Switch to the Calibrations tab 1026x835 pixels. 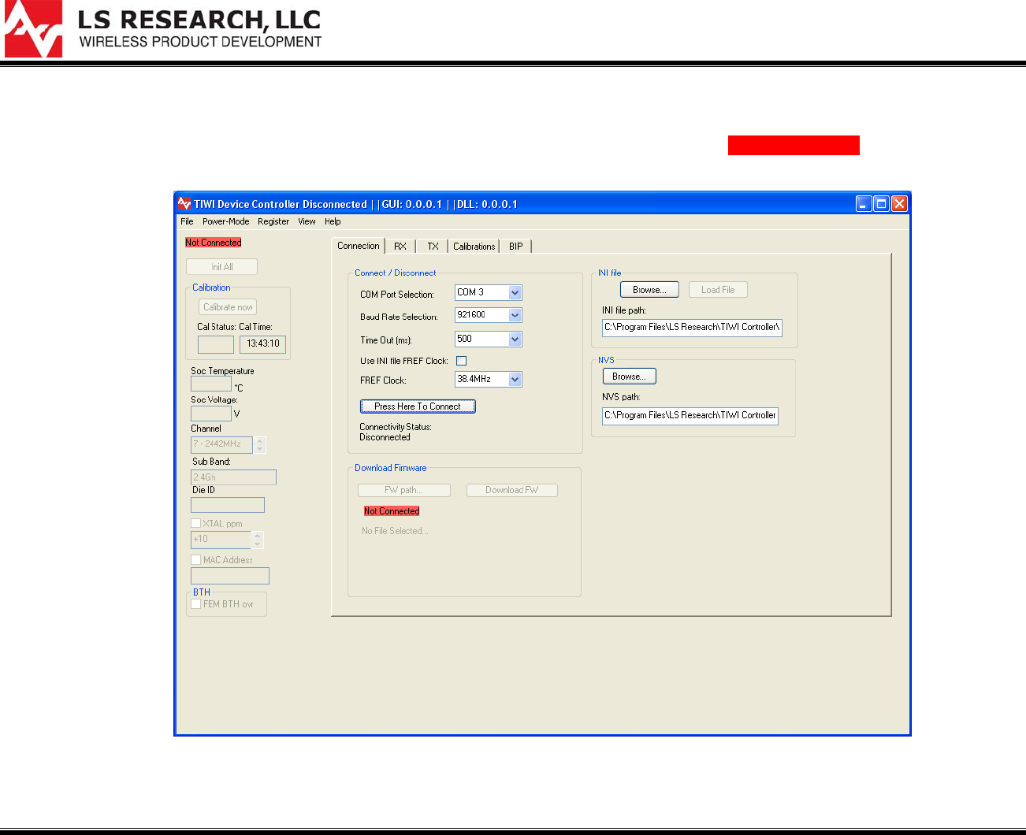point(474,247)
